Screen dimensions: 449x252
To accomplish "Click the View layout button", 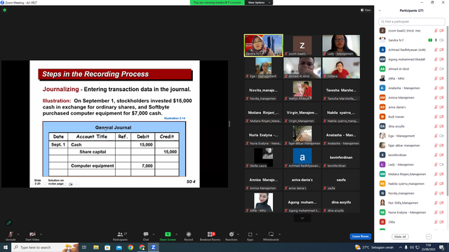I will (366, 10).
